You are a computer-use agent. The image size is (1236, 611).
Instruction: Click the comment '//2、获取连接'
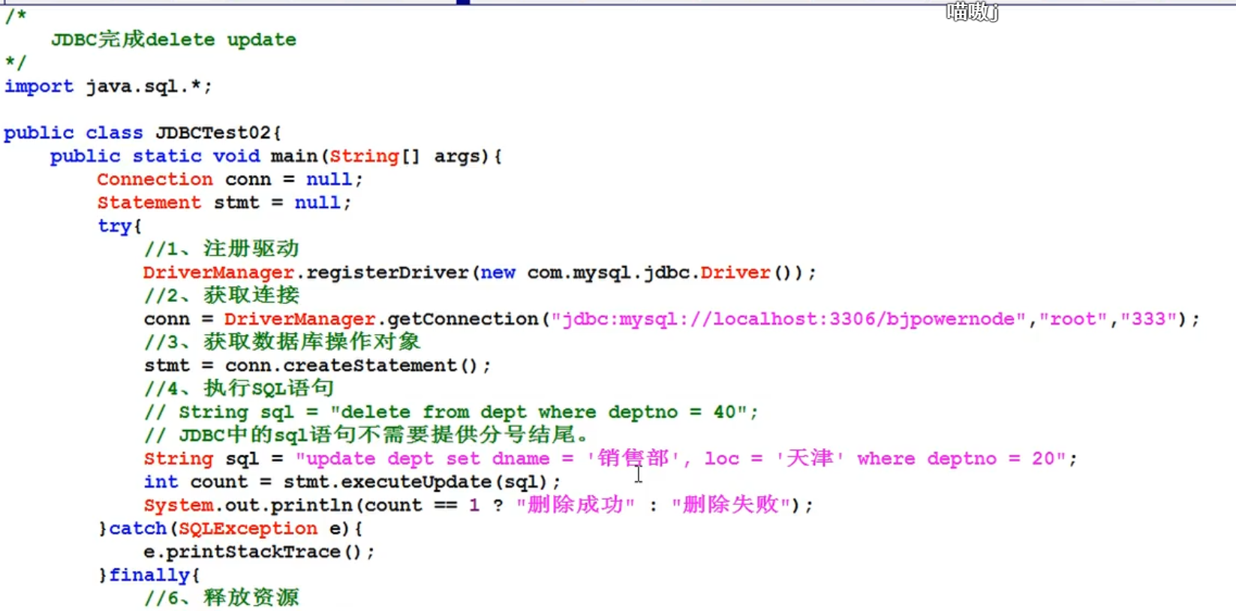(x=221, y=295)
